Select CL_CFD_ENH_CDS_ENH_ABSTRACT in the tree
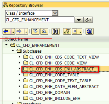The width and height of the screenshot is (109, 104). click(61, 69)
